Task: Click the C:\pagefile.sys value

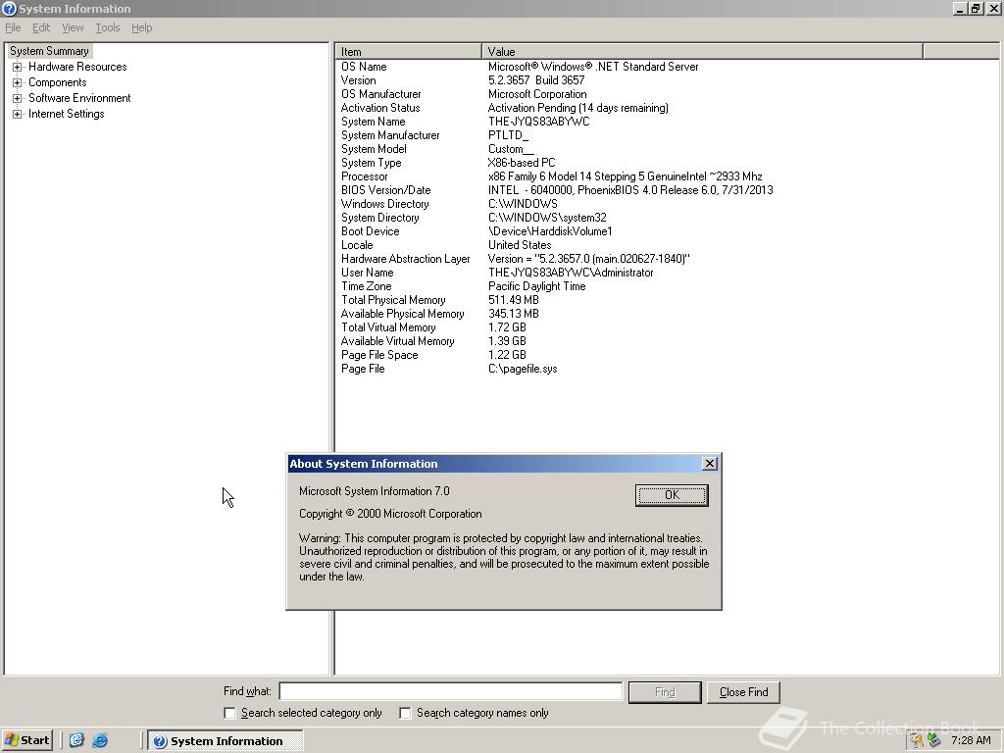Action: (x=523, y=369)
